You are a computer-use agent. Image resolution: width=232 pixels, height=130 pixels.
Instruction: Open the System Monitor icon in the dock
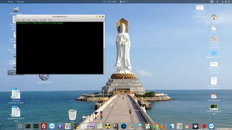(36, 126)
